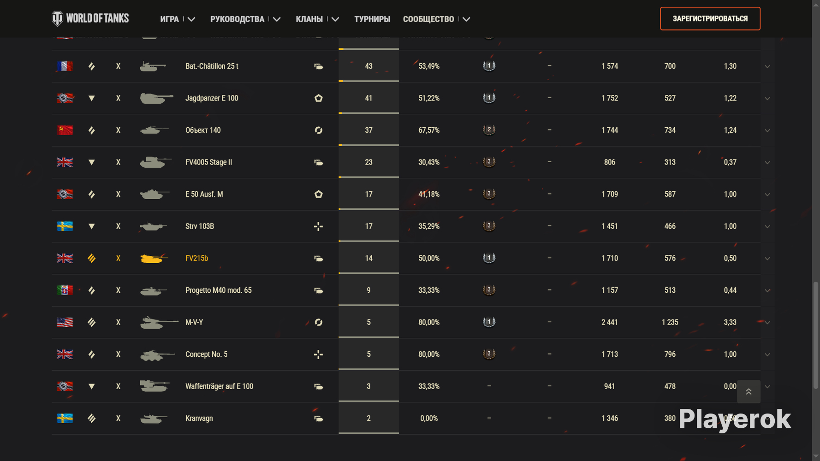Click the Italian flag next to Progetto M40 mod. 65
This screenshot has height=461, width=820.
pyautogui.click(x=65, y=290)
